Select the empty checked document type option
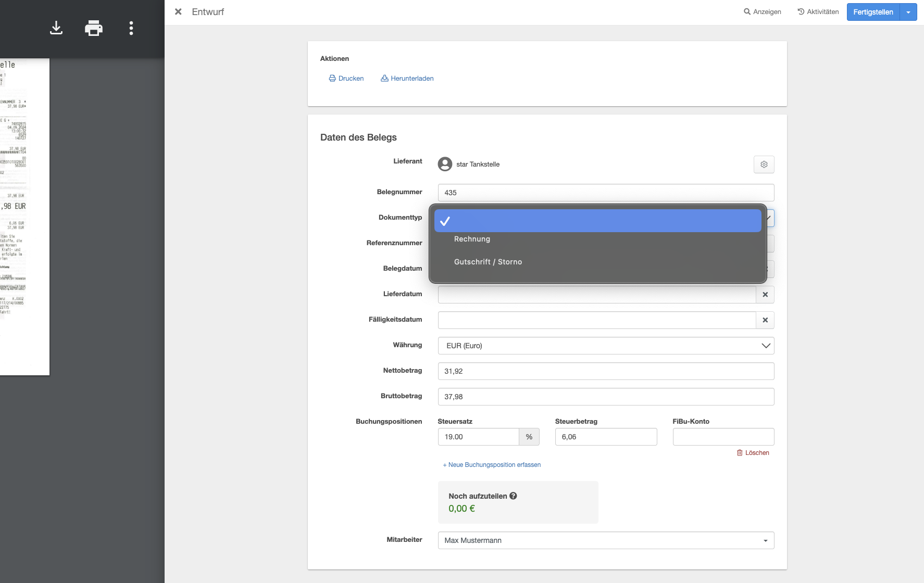924x583 pixels. pyautogui.click(x=597, y=221)
